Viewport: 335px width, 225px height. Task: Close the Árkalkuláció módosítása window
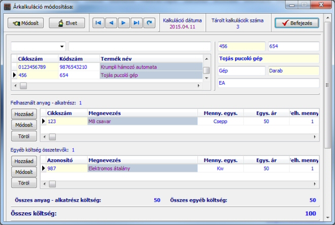pos(321,5)
